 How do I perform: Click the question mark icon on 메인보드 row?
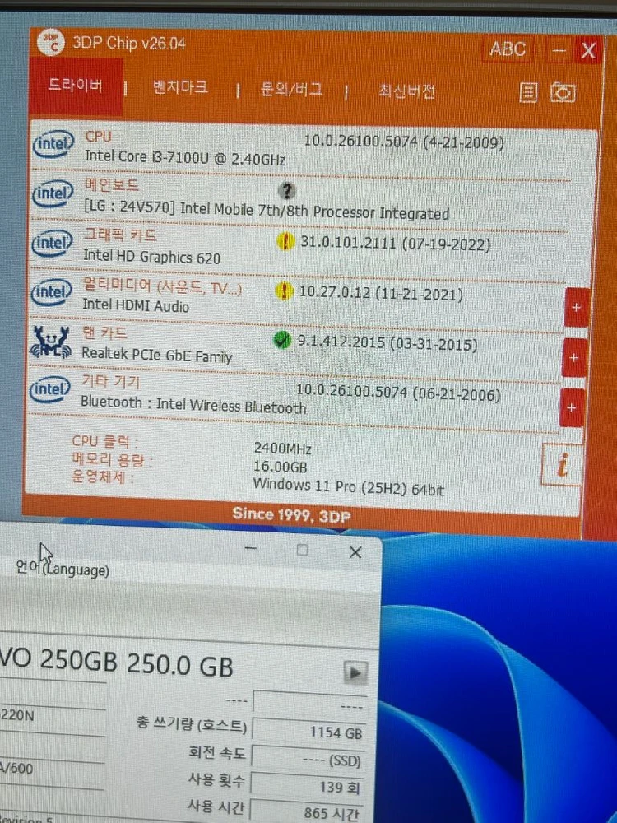287,191
